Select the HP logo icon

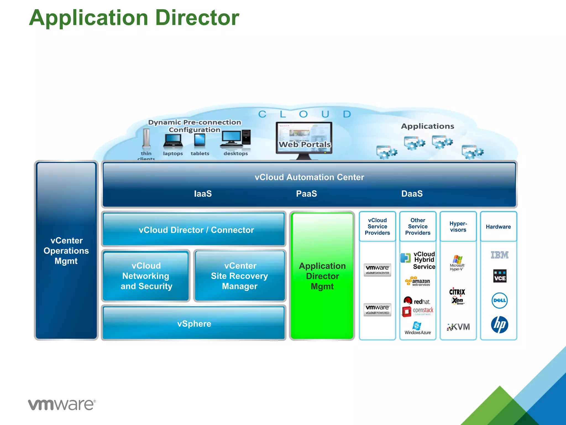[x=499, y=325]
